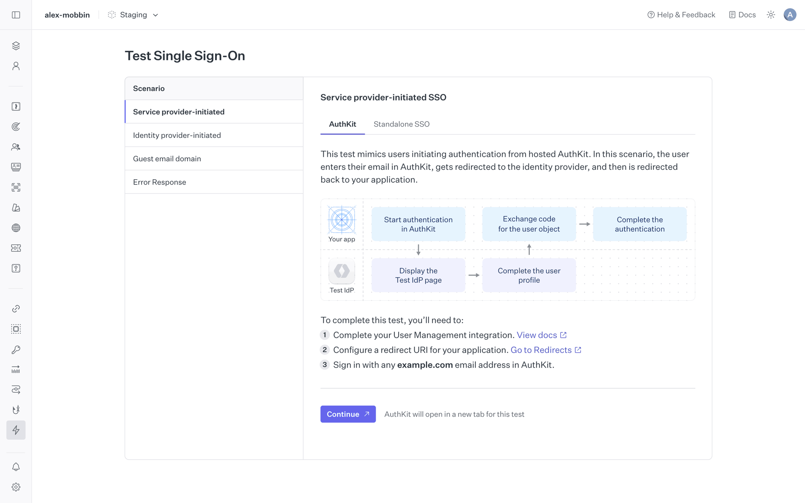Open the ID card sidebar icon
Screen dimensions: 805x503
(16, 167)
